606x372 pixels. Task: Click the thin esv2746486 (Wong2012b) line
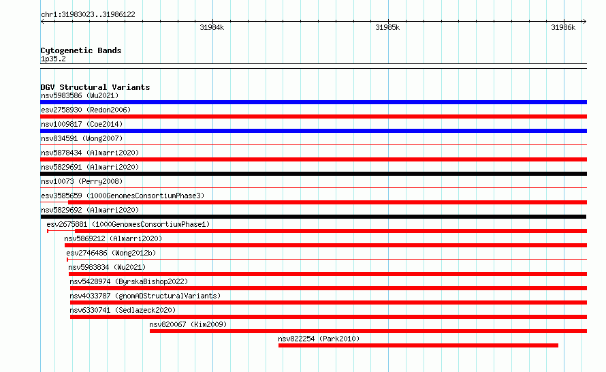coord(327,260)
